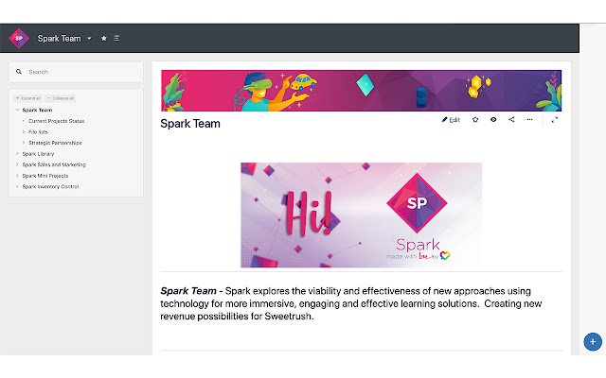Open Spark Library page
Viewport: 606px width, 378px height.
[38, 153]
